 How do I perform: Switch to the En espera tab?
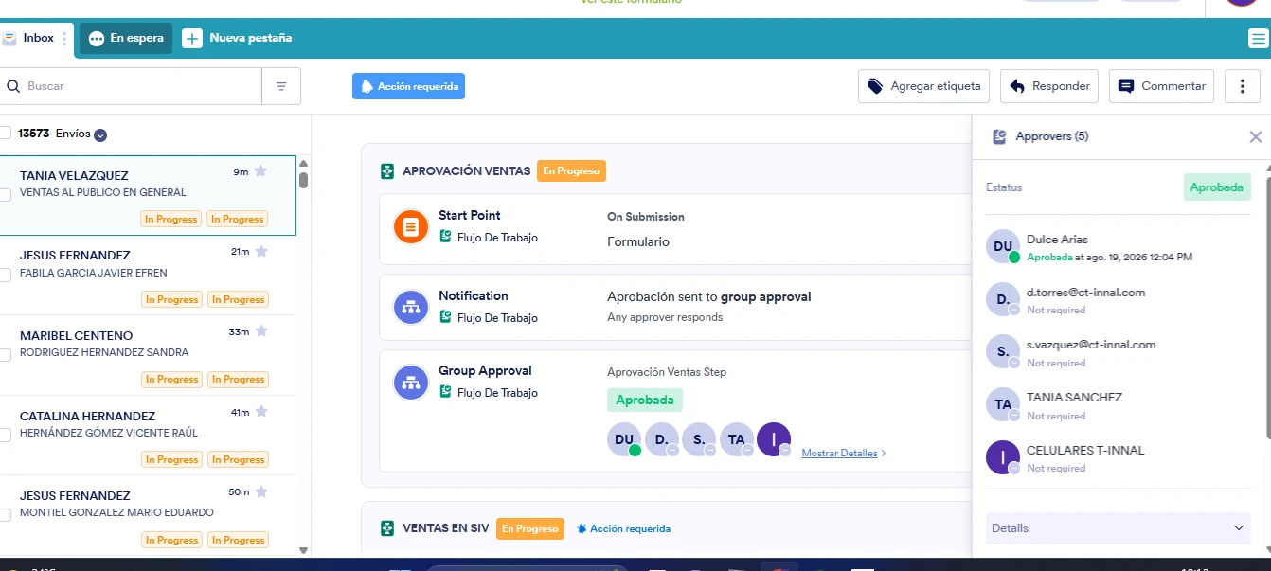click(x=126, y=39)
